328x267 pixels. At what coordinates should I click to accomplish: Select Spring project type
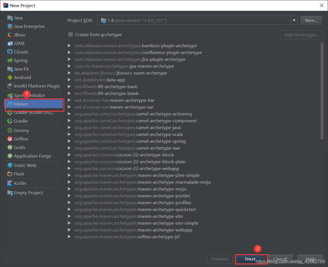point(34,61)
